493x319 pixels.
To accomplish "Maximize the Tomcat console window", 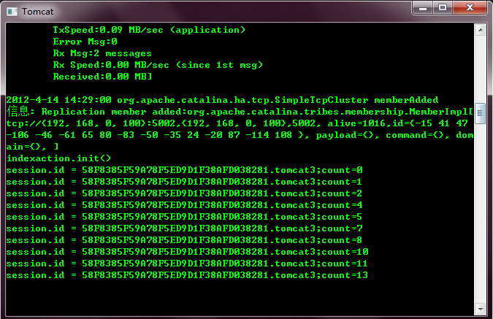I will 443,7.
